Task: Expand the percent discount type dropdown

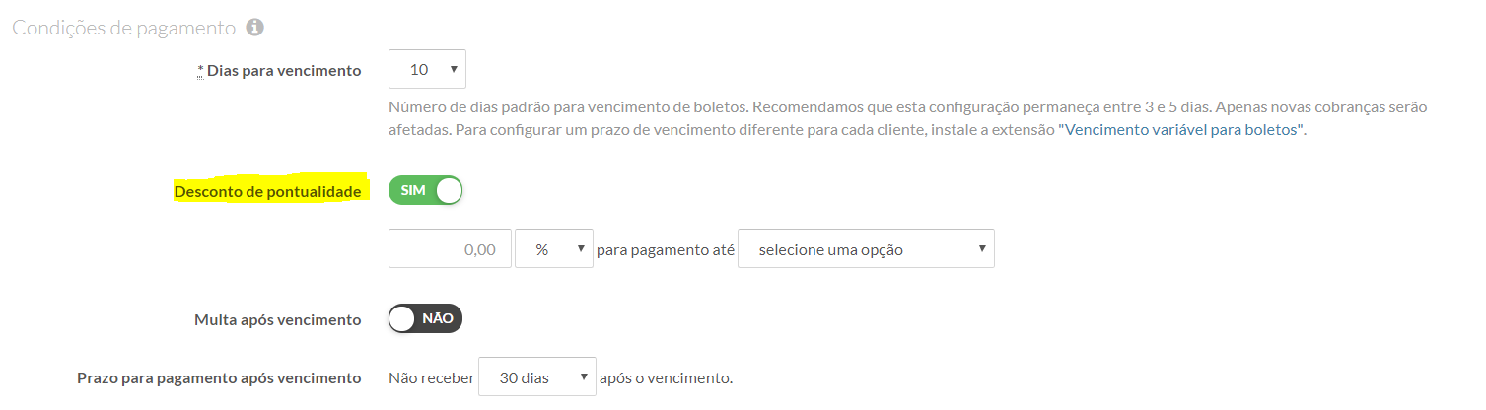Action: pyautogui.click(x=553, y=249)
